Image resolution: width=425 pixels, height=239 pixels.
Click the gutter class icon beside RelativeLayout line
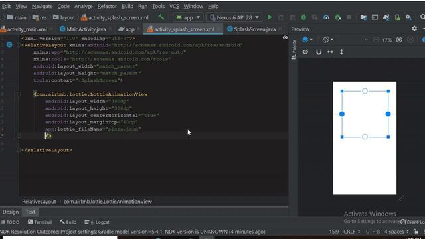click(9, 44)
